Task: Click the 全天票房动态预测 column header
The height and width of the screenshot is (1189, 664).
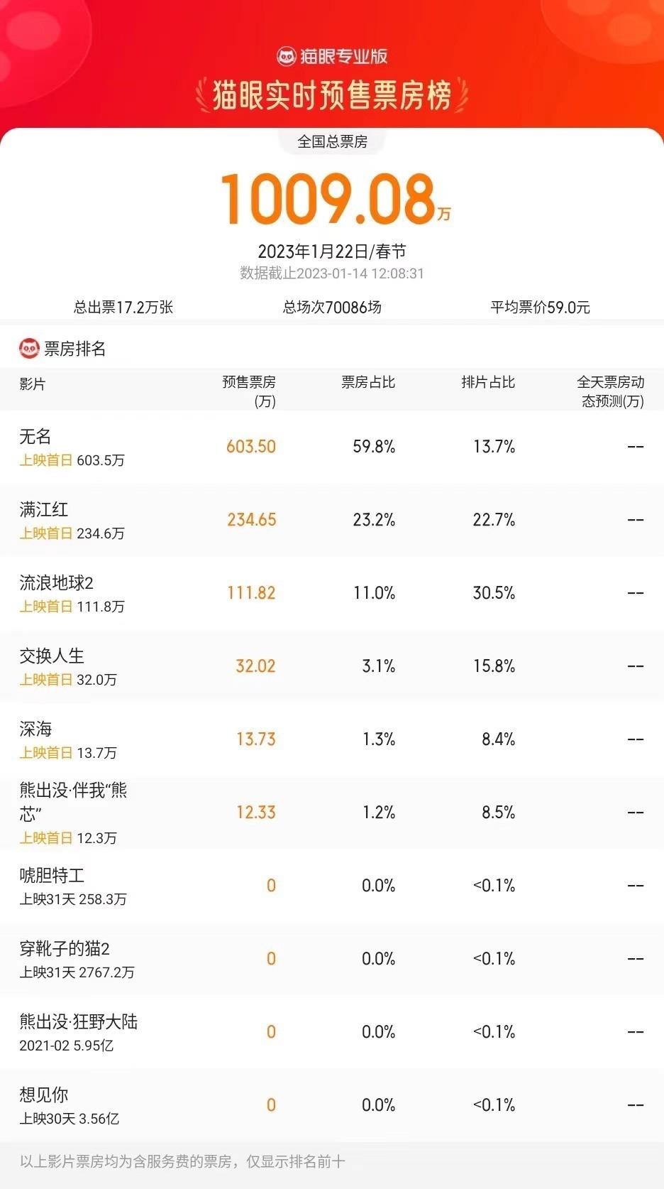Action: 611,391
